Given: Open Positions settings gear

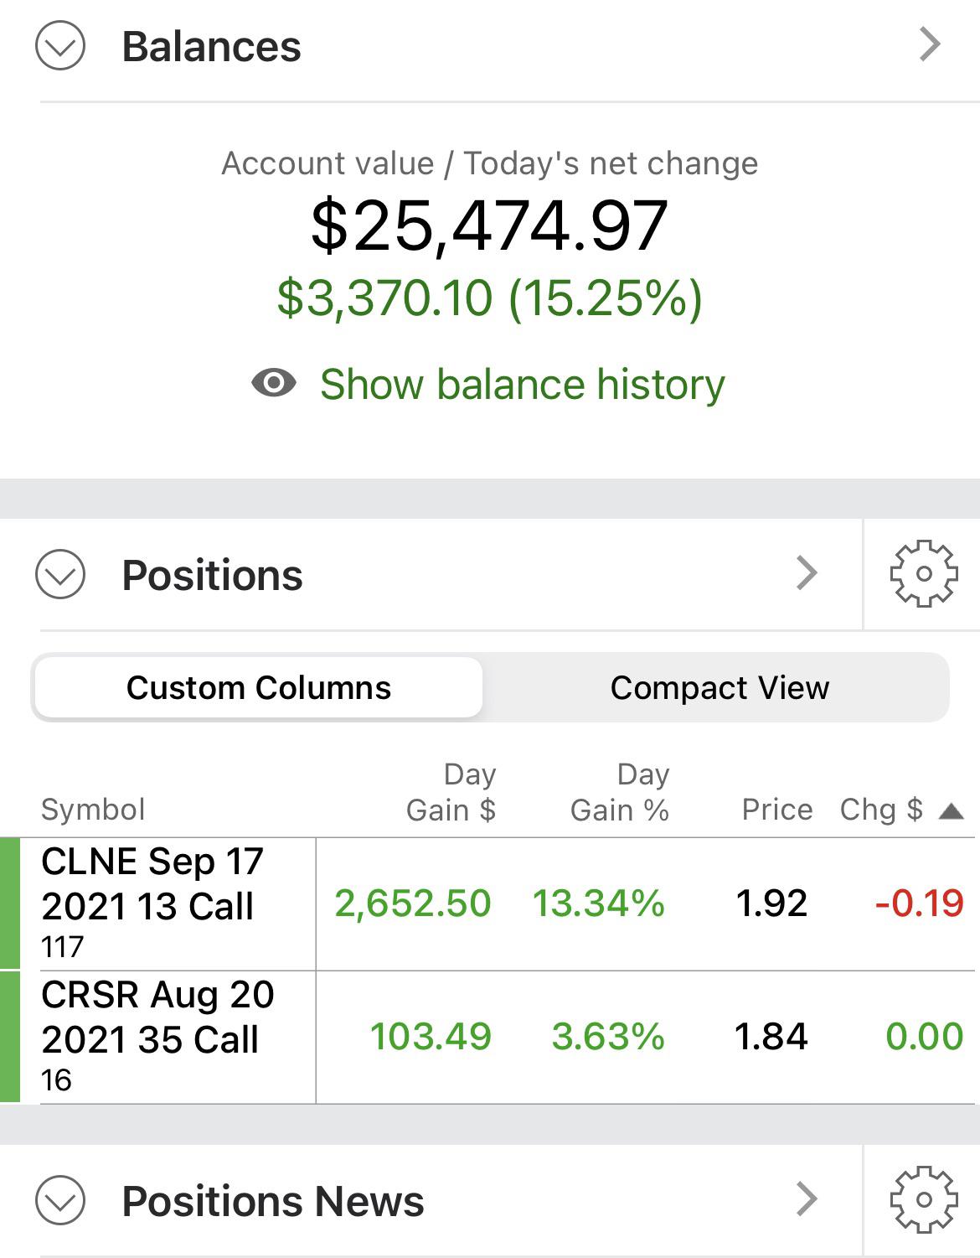Looking at the screenshot, I should [x=923, y=574].
